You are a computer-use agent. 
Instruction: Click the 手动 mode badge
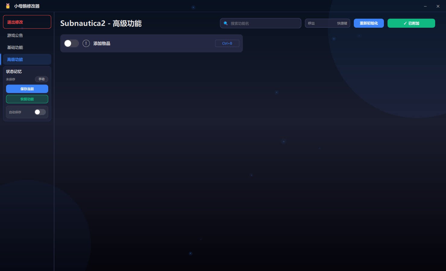[x=42, y=79]
